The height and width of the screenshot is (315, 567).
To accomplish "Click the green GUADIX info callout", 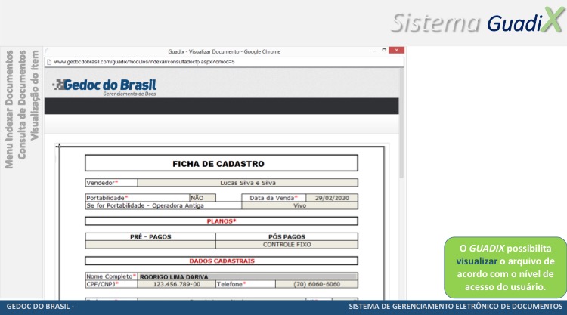I will (505, 267).
